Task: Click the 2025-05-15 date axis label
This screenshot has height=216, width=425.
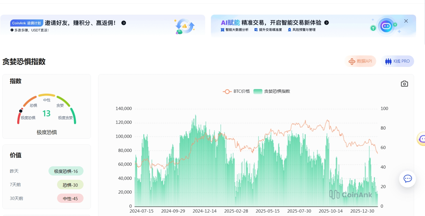Action: click(268, 211)
